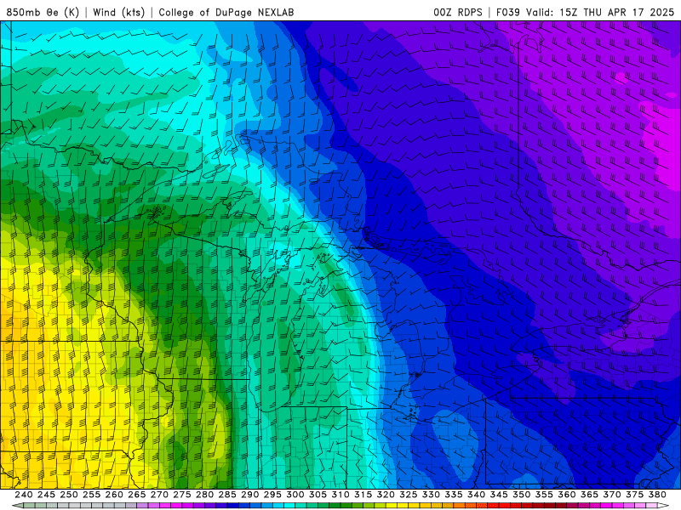This screenshot has width=681, height=510.
Task: Click the 380 value on the color scale
Action: pyautogui.click(x=657, y=495)
